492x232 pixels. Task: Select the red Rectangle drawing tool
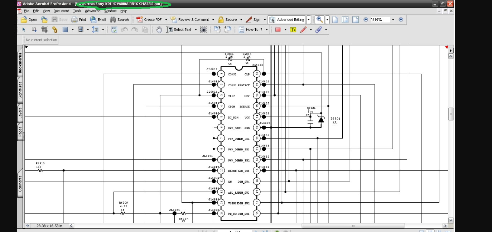[x=278, y=30]
